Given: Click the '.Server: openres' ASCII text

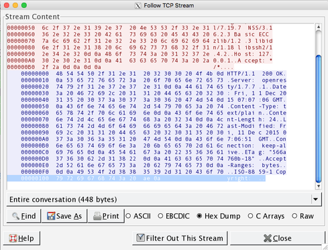Looking at the screenshot, I should (256, 80).
